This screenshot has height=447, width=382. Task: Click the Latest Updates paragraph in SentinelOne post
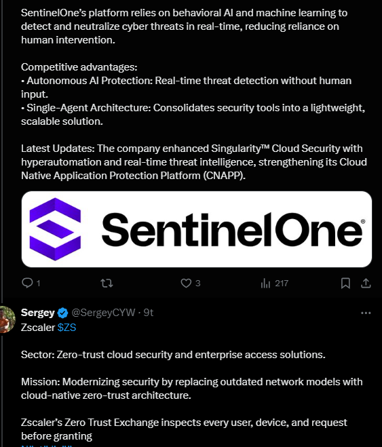(x=194, y=162)
